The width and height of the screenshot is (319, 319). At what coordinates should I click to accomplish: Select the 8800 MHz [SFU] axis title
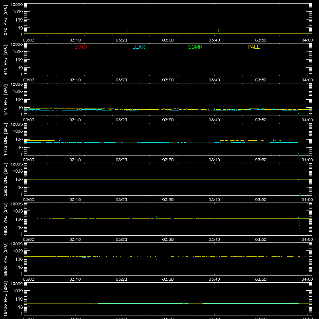(x=5, y=259)
